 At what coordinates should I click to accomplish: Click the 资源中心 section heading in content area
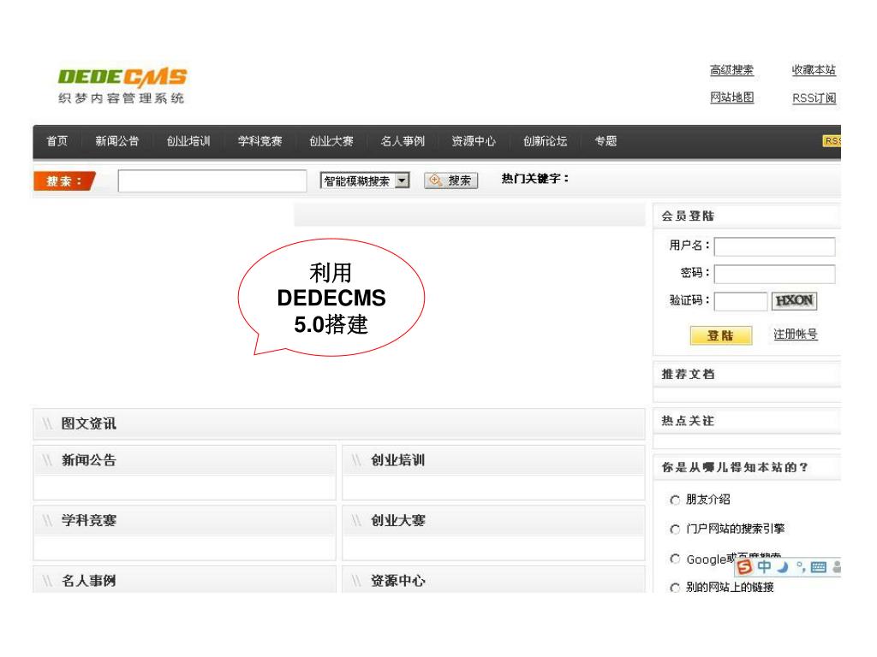(x=397, y=581)
